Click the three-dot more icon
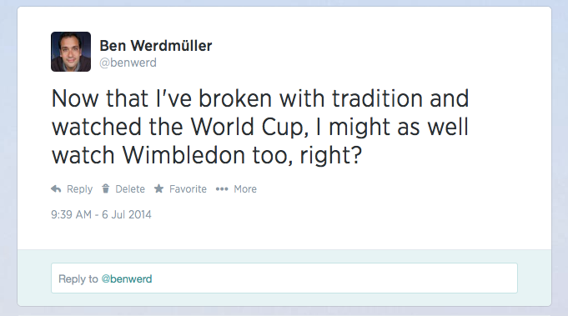 (x=222, y=189)
